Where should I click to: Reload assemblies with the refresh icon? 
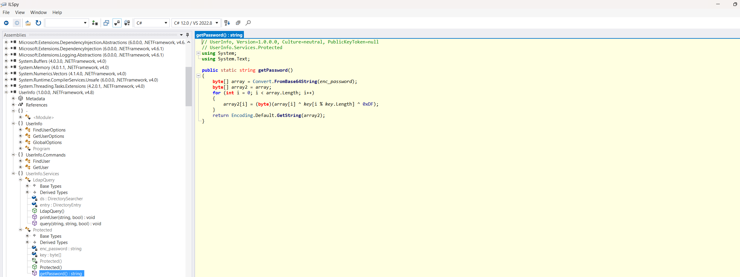(38, 23)
